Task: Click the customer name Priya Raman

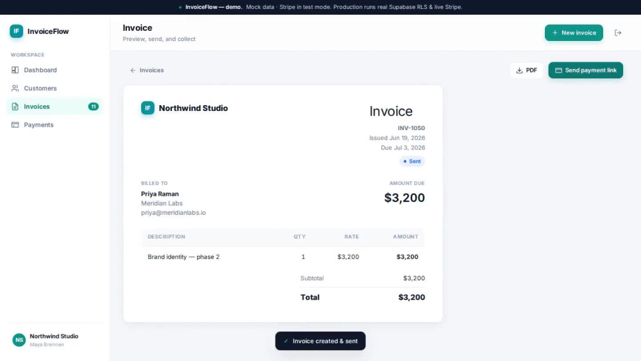Action: 160,194
